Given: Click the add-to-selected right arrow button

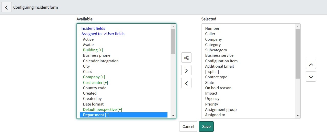Looking at the screenshot, I should point(186,70).
